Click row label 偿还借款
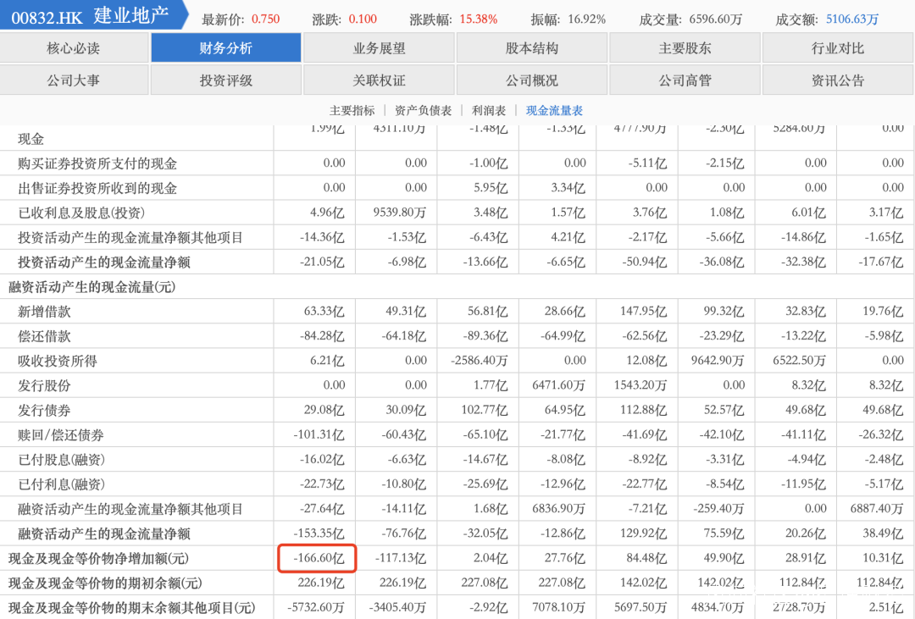The height and width of the screenshot is (619, 915). pyautogui.click(x=44, y=336)
